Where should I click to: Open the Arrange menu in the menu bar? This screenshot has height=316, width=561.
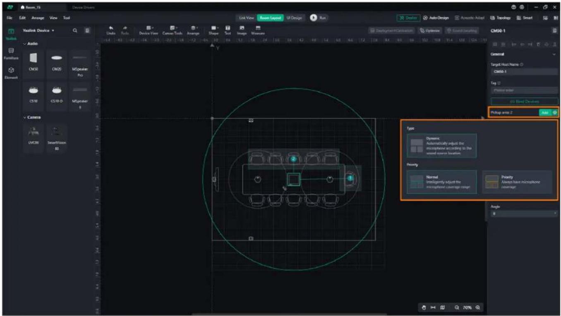pos(37,18)
